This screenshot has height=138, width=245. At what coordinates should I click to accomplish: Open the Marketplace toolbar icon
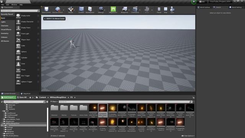pyautogui.click(x=90, y=9)
